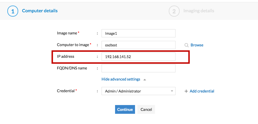The width and height of the screenshot is (258, 124).
Task: Switch to Computer details step tab
Action: coord(40,11)
